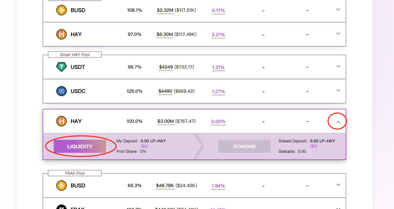Click the Smart HAY Pool label
Viewport: 394px width, 209px height.
(x=75, y=55)
